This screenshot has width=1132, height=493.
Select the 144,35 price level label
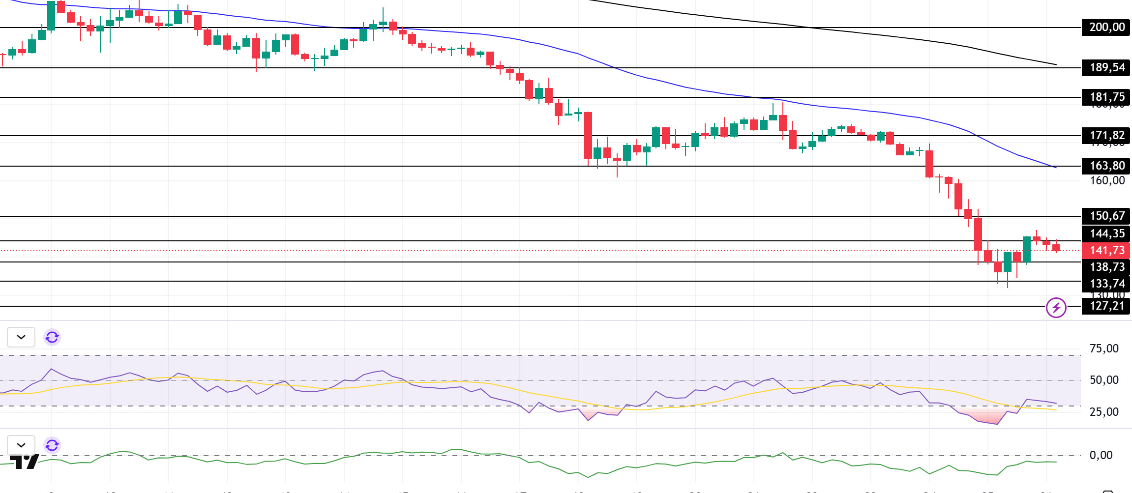point(1106,233)
